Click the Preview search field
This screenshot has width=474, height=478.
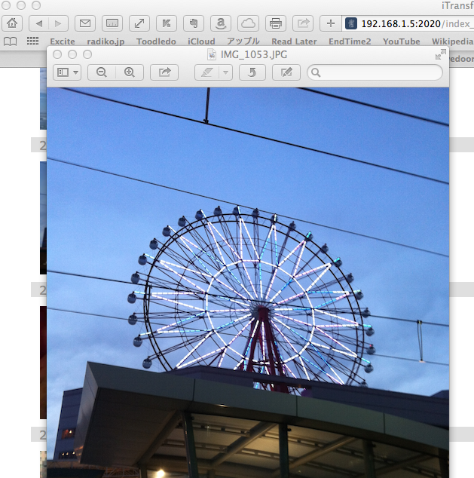(375, 72)
